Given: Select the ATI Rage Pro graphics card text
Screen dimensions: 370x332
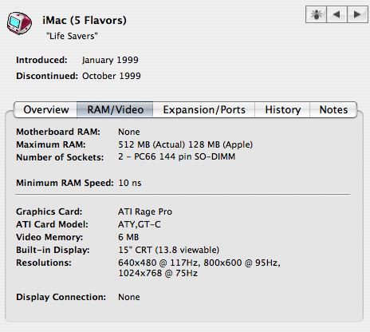Looking at the screenshot, I should coord(145,211).
